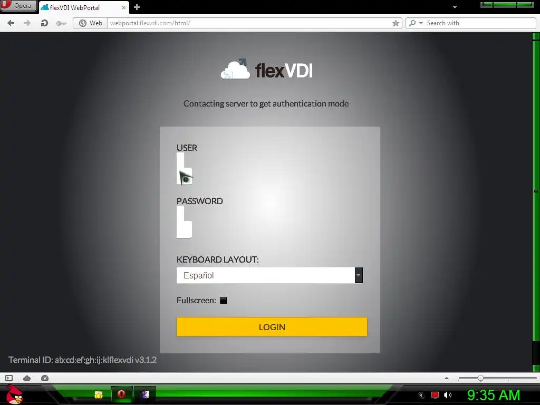Click the Terminal ID text

coord(82,360)
